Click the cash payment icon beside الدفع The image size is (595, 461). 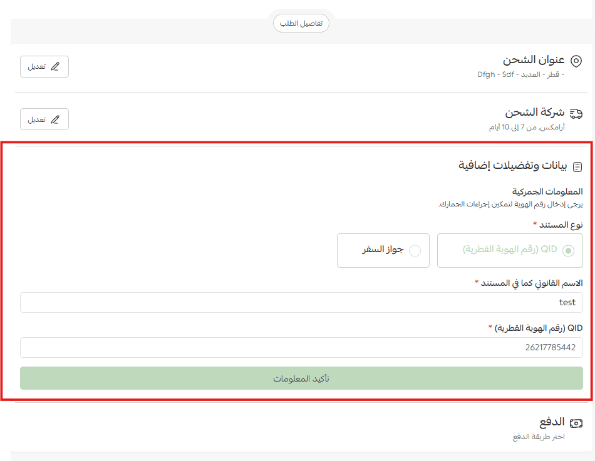[x=576, y=423]
